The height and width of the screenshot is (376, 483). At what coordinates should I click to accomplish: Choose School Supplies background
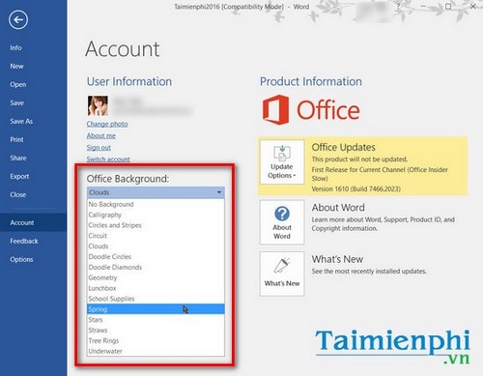coord(156,299)
